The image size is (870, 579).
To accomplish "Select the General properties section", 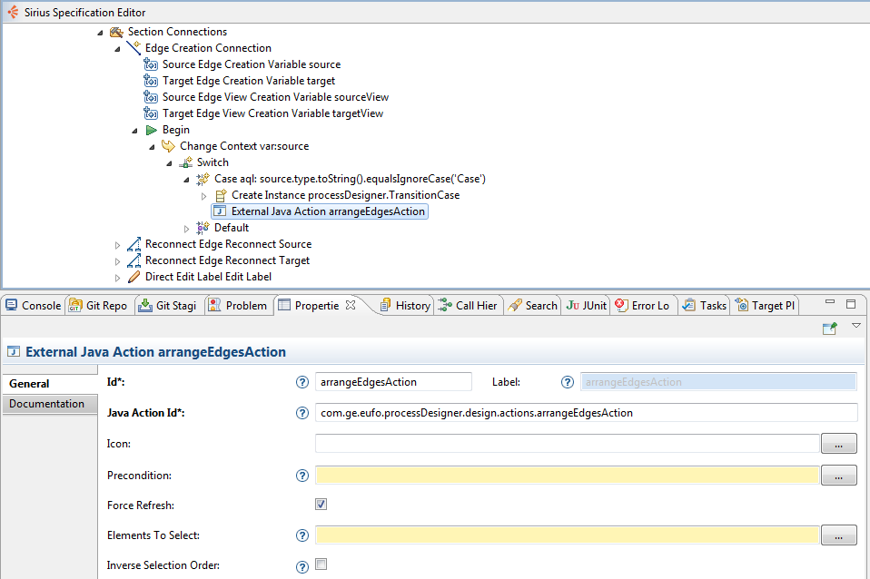I will coord(49,384).
